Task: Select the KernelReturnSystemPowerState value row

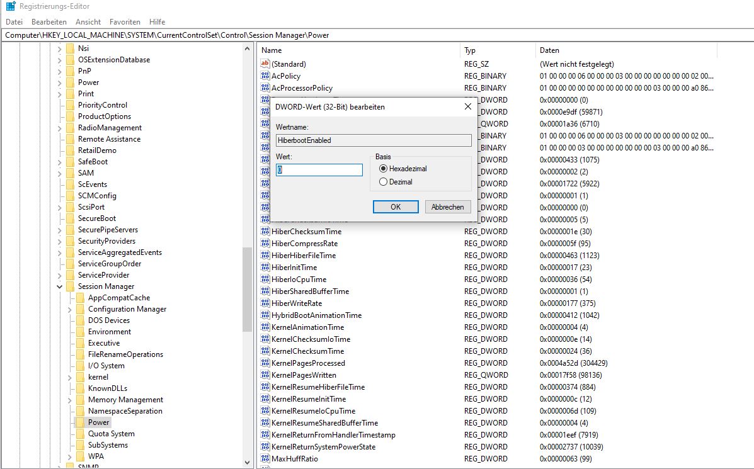Action: pos(323,446)
